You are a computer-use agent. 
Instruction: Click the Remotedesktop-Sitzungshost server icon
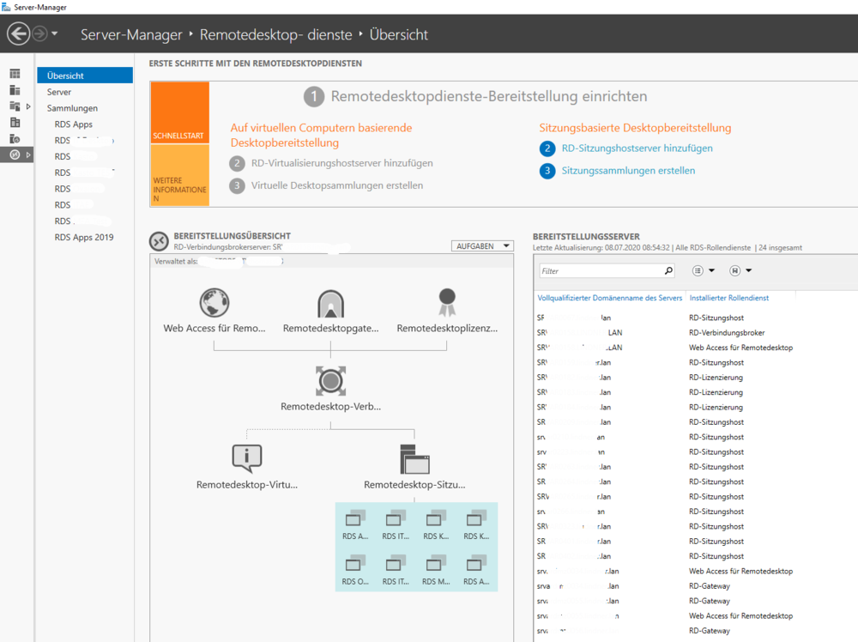[414, 459]
